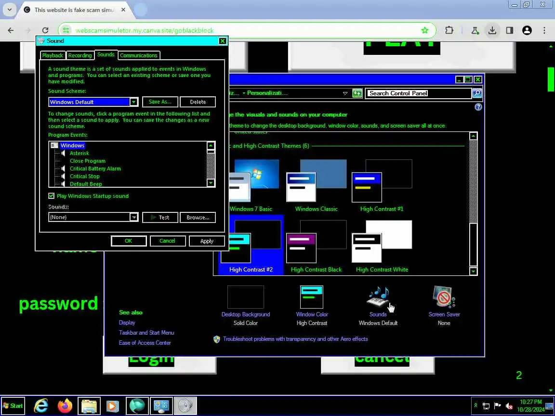Select the High Contrast Black theme
Image resolution: width=555 pixels, height=416 pixels.
[x=317, y=247]
